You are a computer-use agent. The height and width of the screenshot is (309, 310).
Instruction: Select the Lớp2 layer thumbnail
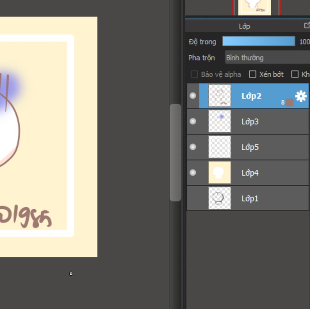point(220,95)
